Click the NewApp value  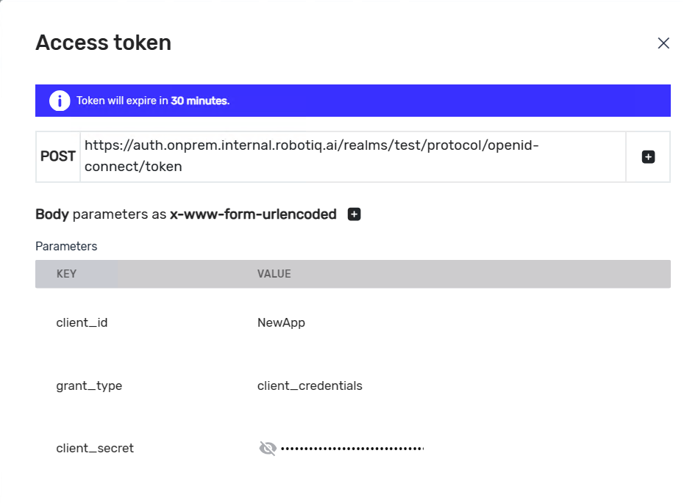(x=281, y=322)
